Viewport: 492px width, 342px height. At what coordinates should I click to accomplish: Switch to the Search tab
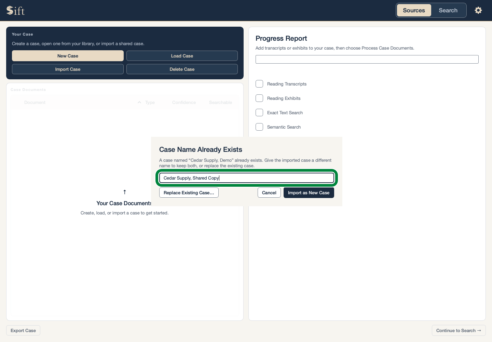point(448,10)
